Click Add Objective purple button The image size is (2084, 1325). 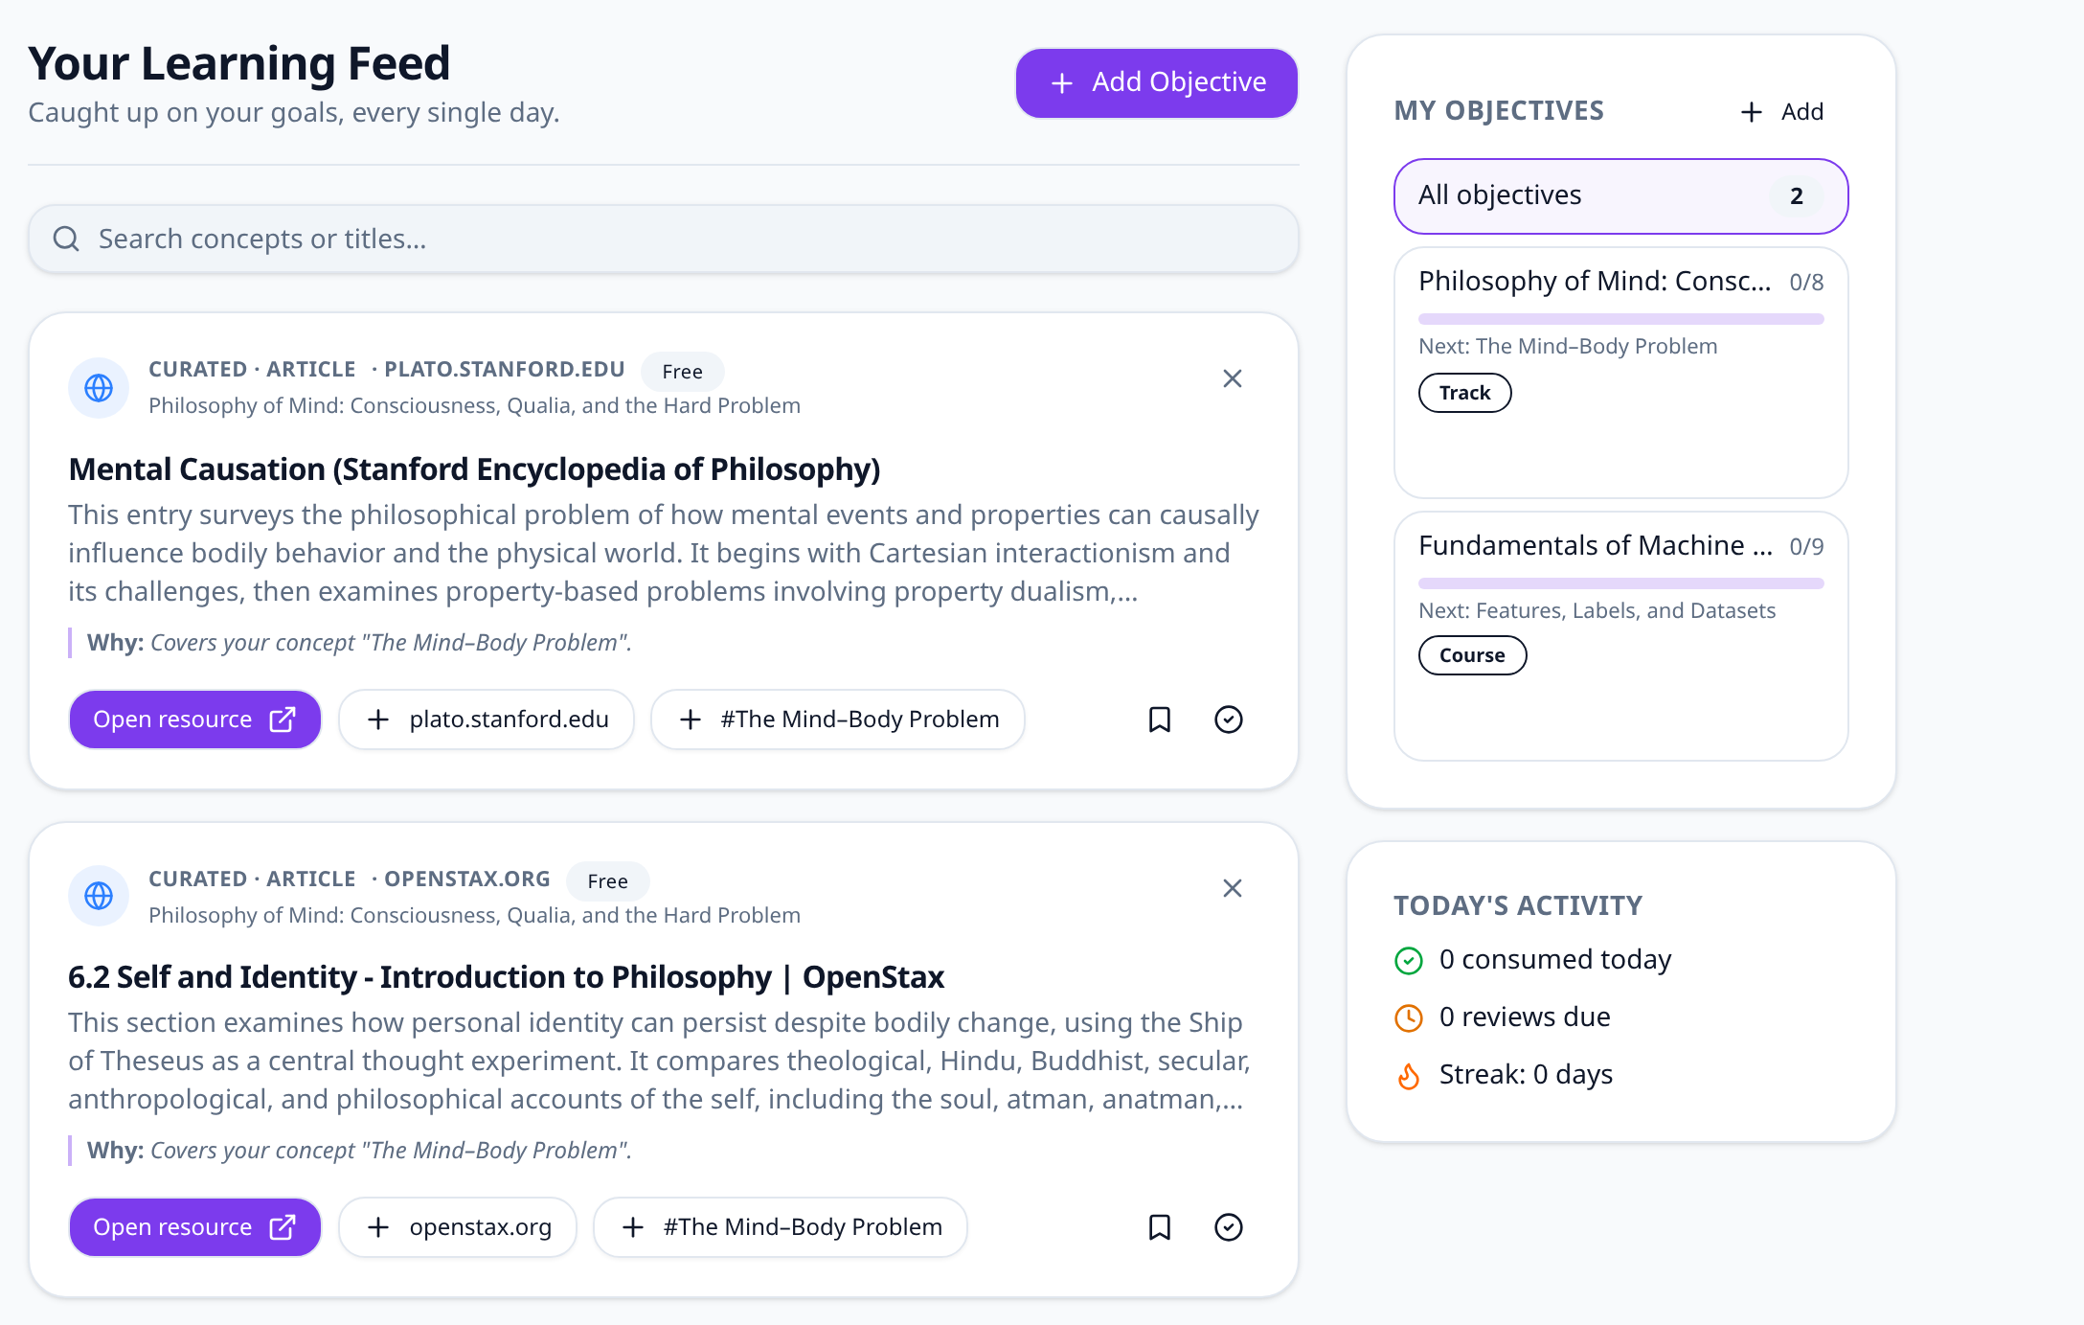pos(1157,83)
